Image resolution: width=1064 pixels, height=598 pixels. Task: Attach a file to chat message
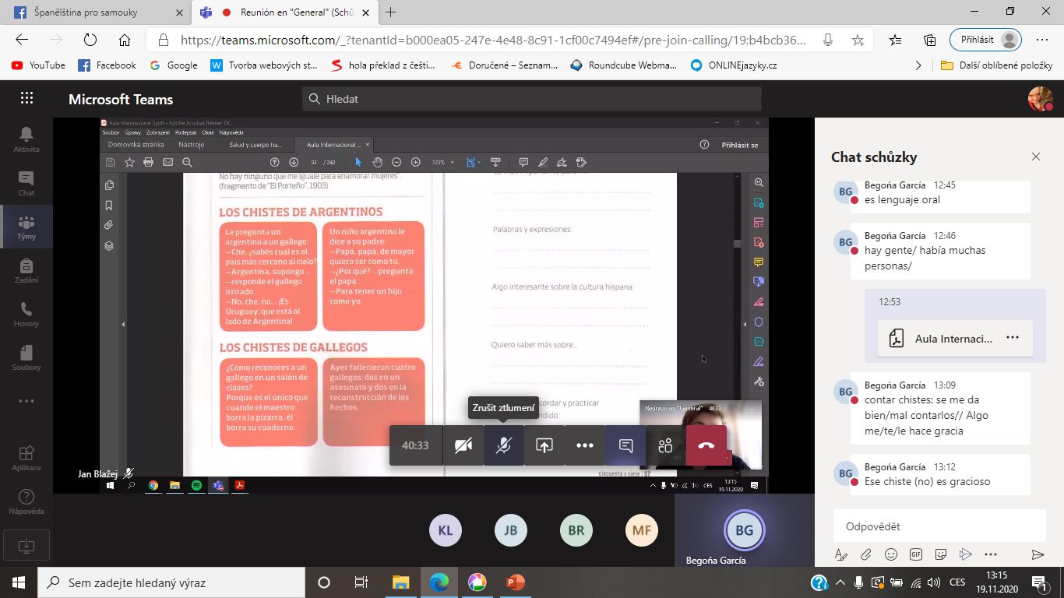point(865,554)
